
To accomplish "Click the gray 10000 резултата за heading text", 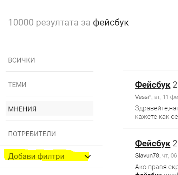I will (49, 22).
